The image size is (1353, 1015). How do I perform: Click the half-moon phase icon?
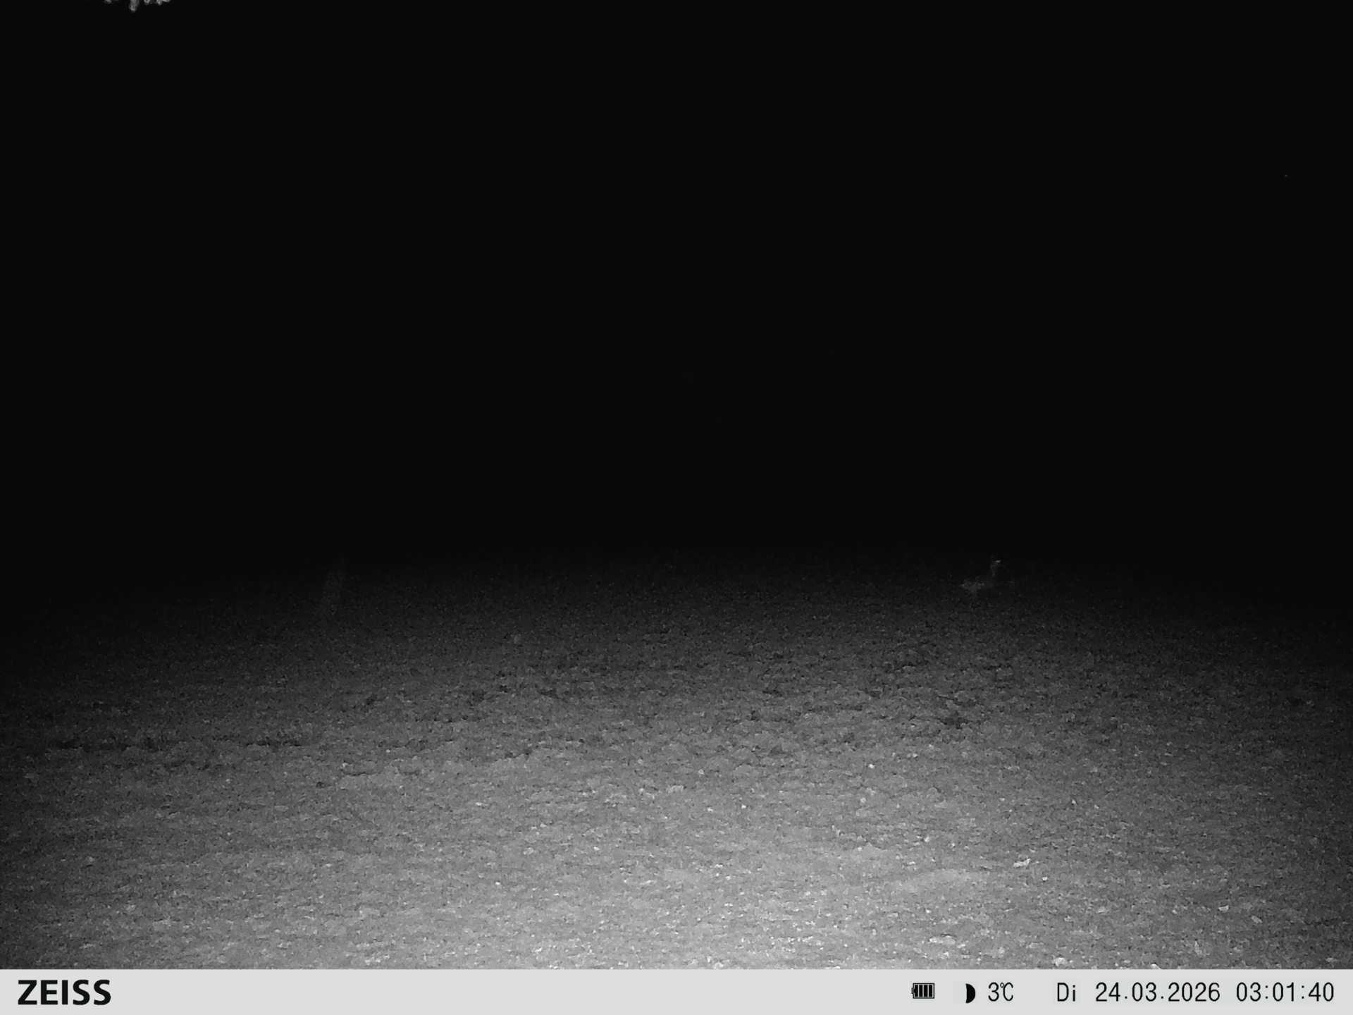coord(970,993)
